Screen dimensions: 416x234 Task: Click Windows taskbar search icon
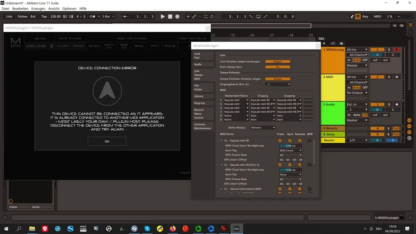(x=19, y=229)
